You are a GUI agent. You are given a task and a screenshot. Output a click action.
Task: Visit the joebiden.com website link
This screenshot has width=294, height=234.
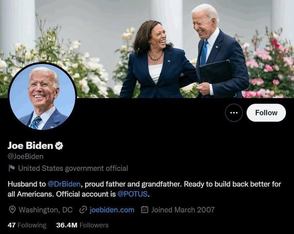point(112,210)
